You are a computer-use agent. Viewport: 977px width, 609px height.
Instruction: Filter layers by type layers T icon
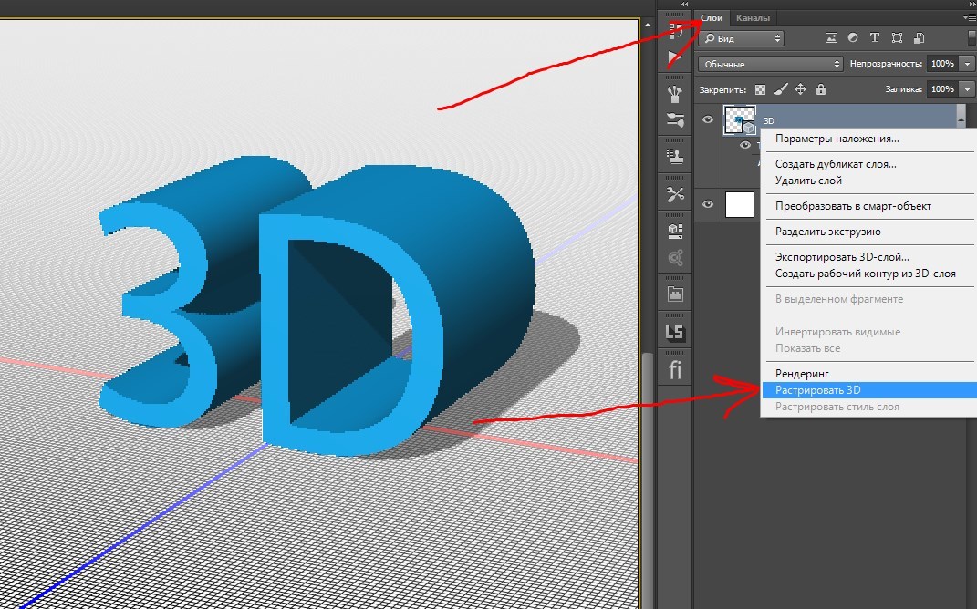(x=875, y=38)
